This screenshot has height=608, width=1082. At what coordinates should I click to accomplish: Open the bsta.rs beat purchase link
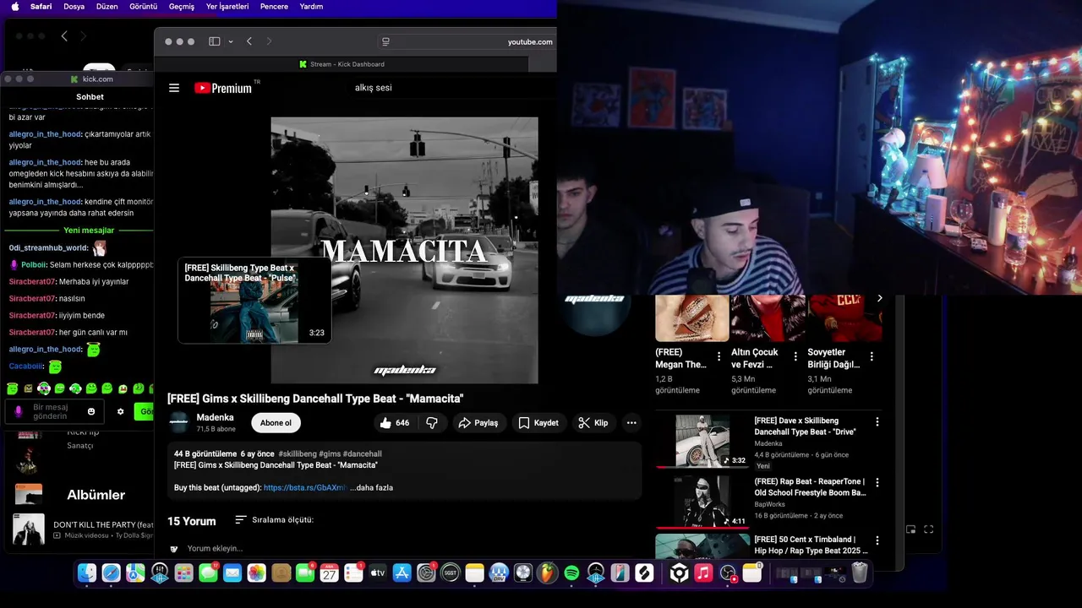(x=305, y=487)
